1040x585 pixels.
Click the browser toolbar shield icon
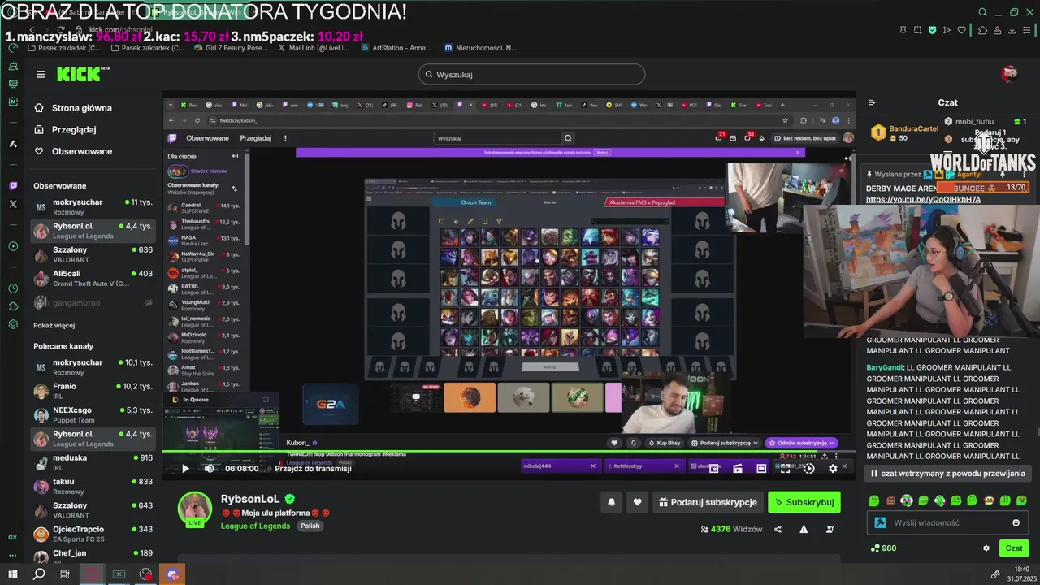(x=932, y=30)
